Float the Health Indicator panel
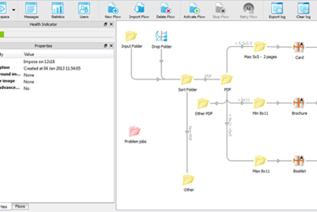 [x=105, y=24]
